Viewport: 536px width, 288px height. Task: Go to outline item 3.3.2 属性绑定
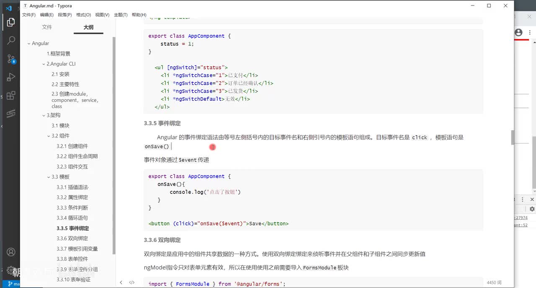click(x=72, y=197)
